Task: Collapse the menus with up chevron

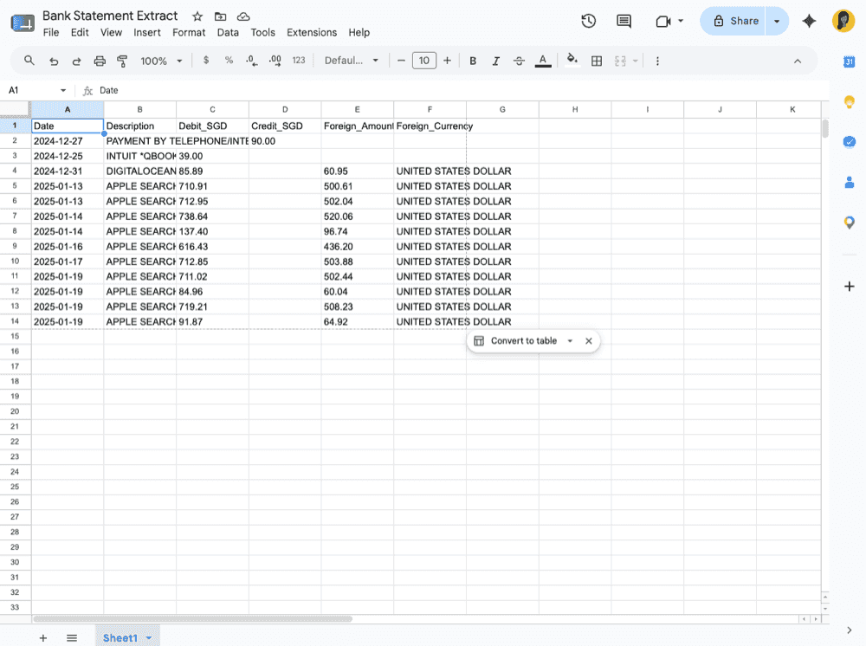Action: [798, 61]
